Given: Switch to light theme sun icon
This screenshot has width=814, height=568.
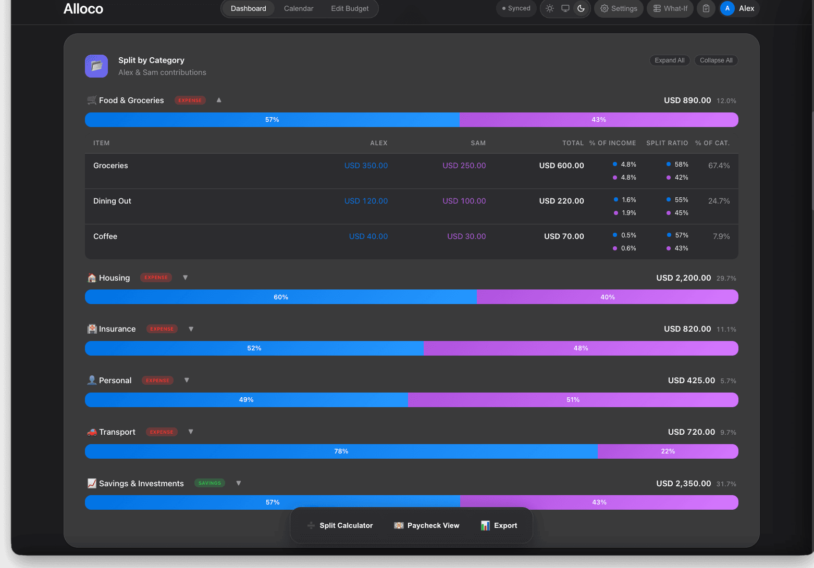Looking at the screenshot, I should (550, 8).
